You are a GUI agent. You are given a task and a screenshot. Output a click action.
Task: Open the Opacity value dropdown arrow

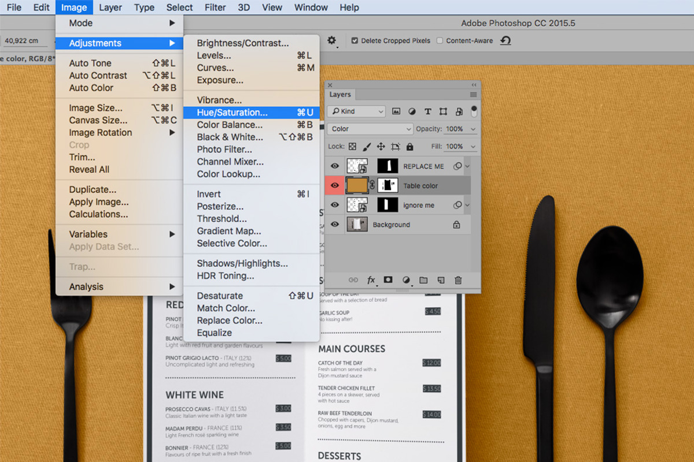[473, 129]
